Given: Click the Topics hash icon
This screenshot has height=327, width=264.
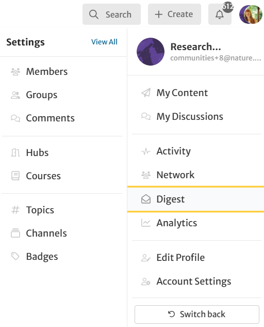Looking at the screenshot, I should click(15, 210).
